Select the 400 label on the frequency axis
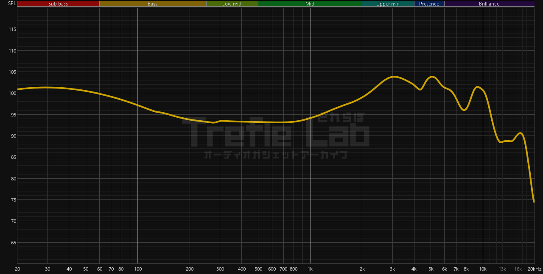This screenshot has height=274, width=543. 242,269
